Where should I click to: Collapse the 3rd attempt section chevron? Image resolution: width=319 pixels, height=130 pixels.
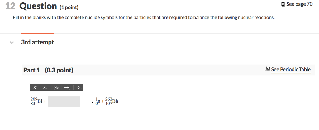click(12, 43)
